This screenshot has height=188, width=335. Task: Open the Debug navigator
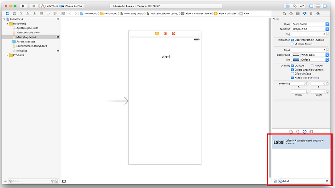(41, 13)
